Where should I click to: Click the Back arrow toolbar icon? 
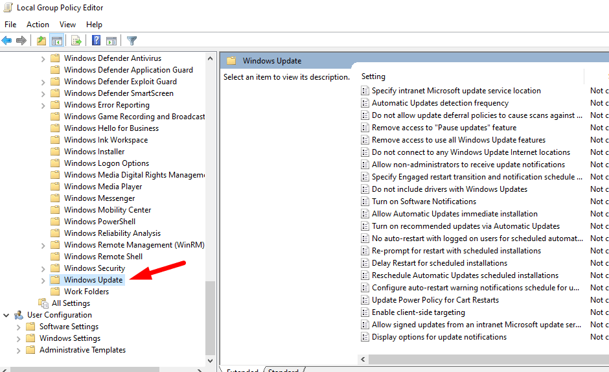[7, 41]
